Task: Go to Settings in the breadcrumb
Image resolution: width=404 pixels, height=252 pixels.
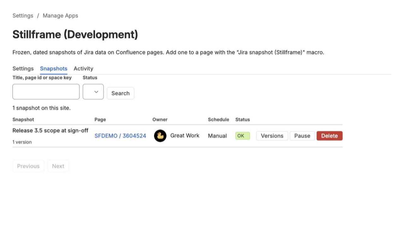Action: point(23,15)
